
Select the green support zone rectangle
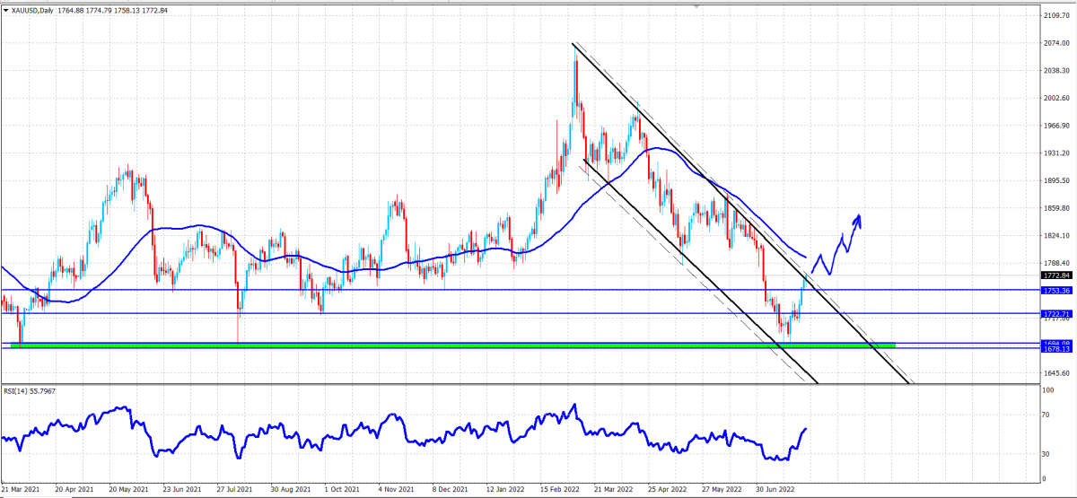[x=452, y=345]
